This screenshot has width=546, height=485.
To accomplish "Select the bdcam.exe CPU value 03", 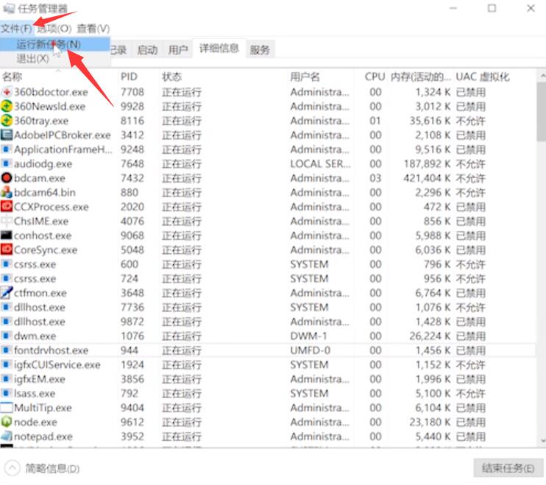I will [x=375, y=178].
